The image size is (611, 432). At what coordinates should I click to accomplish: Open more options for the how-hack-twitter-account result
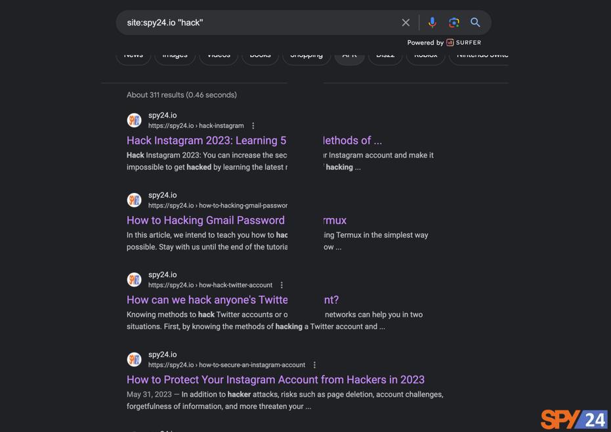pos(282,285)
